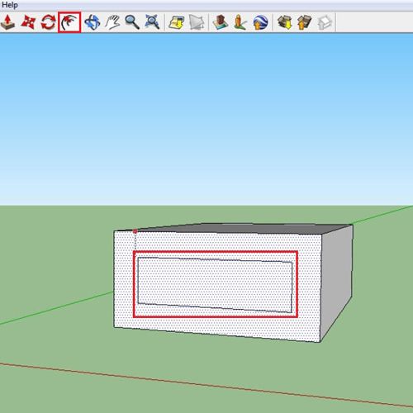The height and width of the screenshot is (413, 413).
Task: Open the Help menu
Action: pyautogui.click(x=10, y=5)
